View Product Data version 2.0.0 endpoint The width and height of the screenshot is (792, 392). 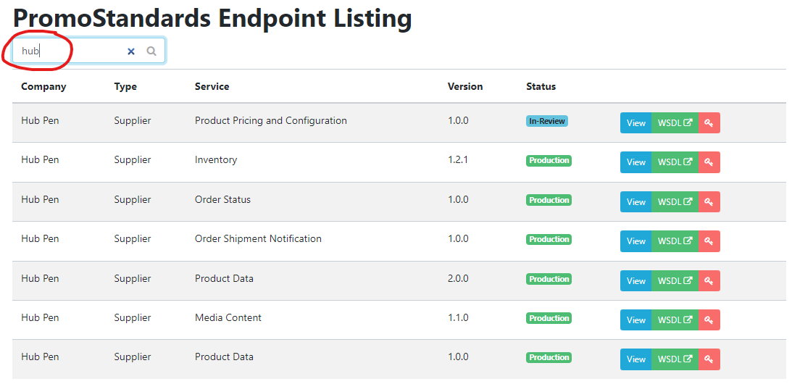635,281
